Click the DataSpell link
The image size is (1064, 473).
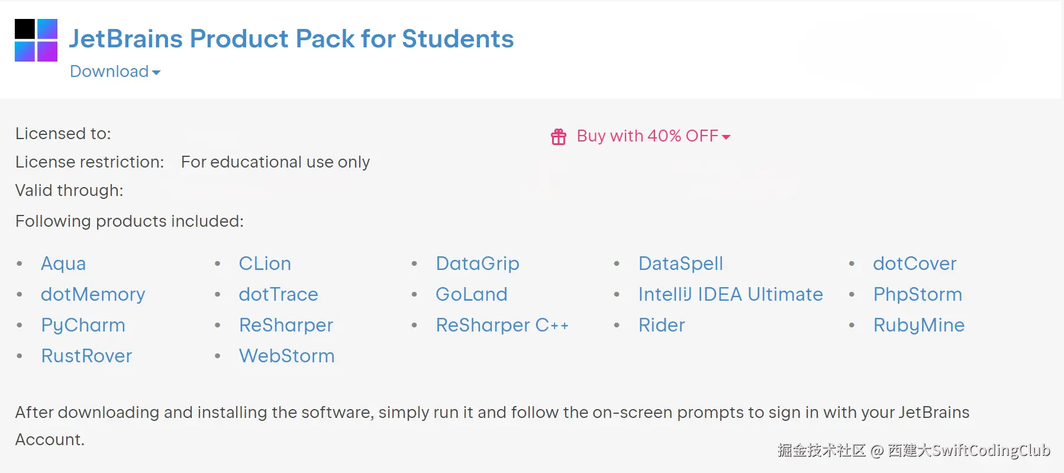pyautogui.click(x=681, y=263)
